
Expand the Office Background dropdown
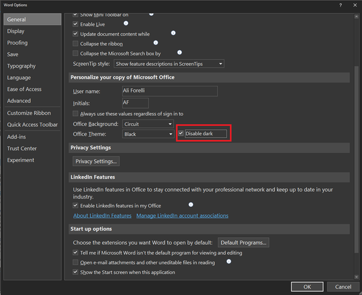[148, 124]
